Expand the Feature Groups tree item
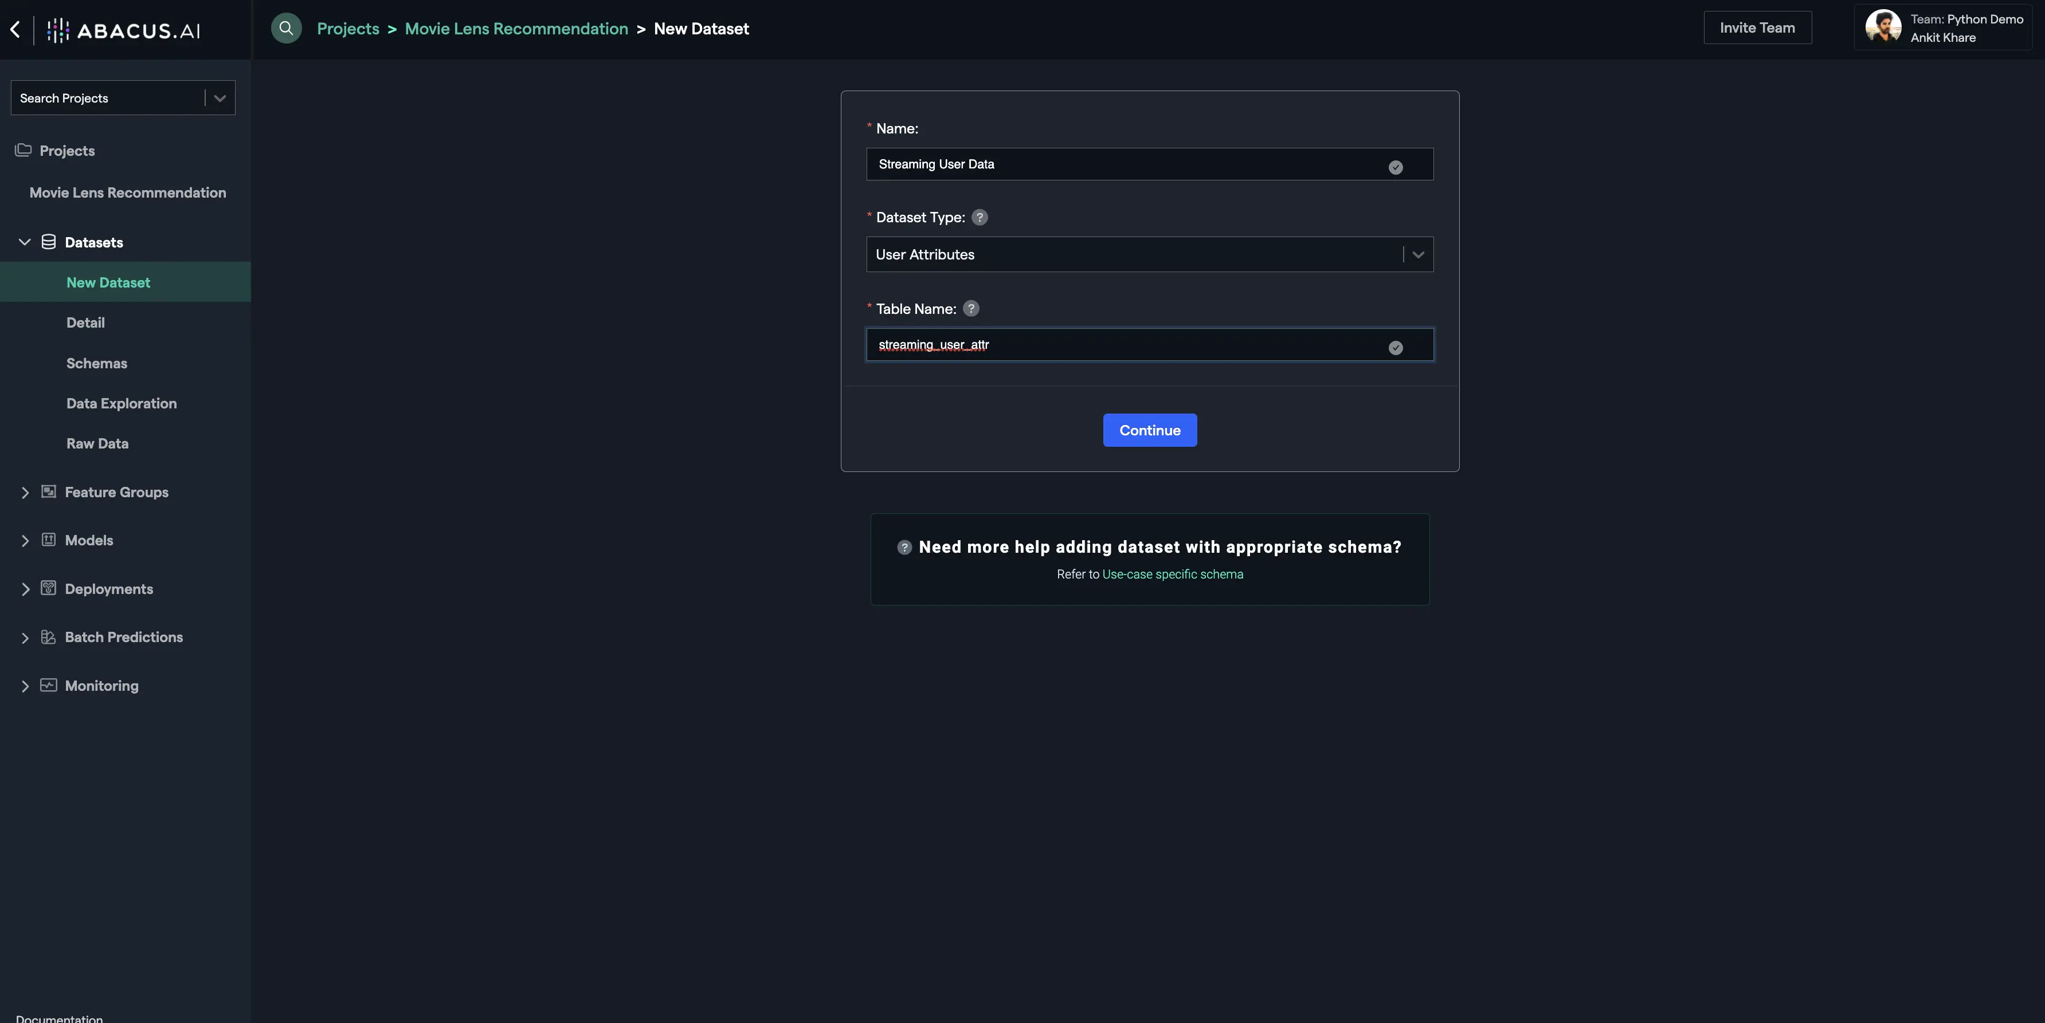Image resolution: width=2045 pixels, height=1023 pixels. (23, 493)
